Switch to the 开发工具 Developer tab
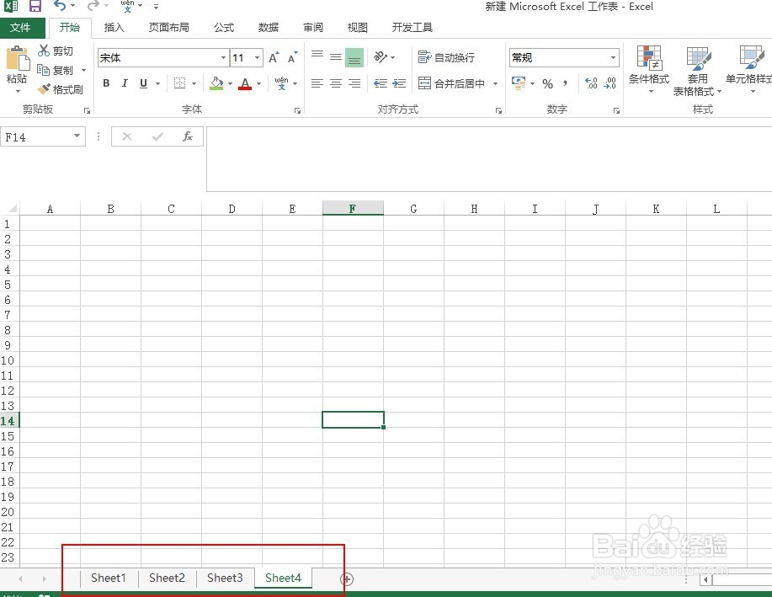772x597 pixels. tap(412, 28)
